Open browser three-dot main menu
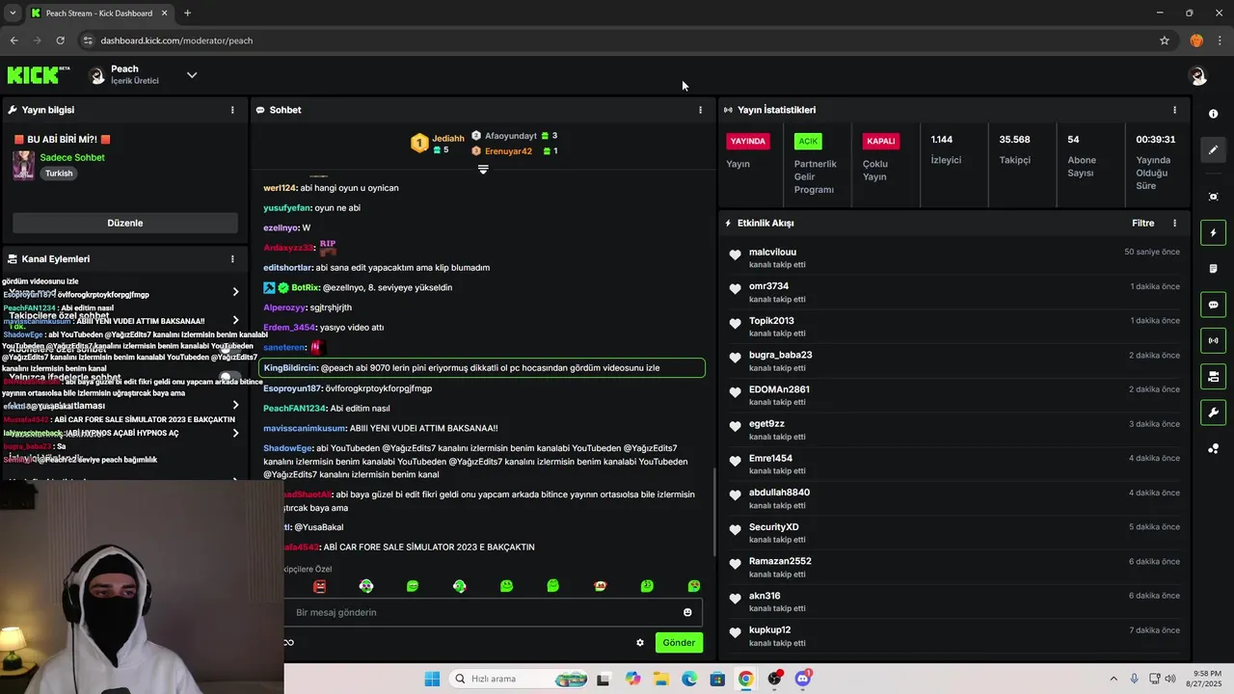Viewport: 1234px width, 694px height. [x=1220, y=40]
